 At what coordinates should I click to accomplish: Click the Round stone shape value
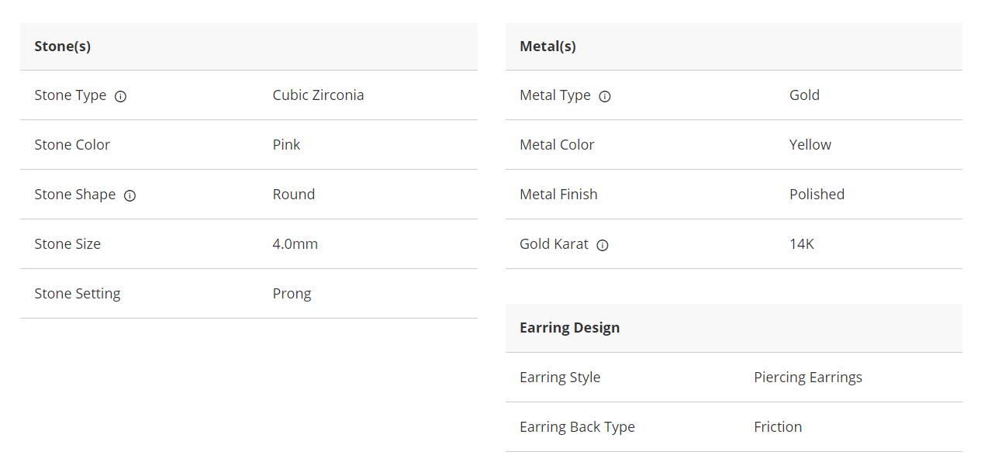[x=293, y=195]
